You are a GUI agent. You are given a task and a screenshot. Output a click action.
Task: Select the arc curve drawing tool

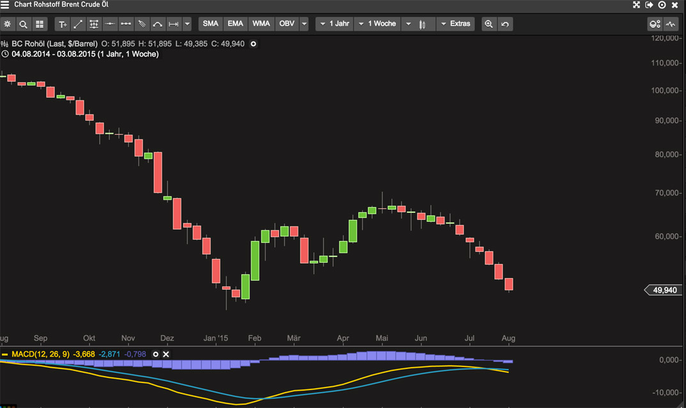157,24
